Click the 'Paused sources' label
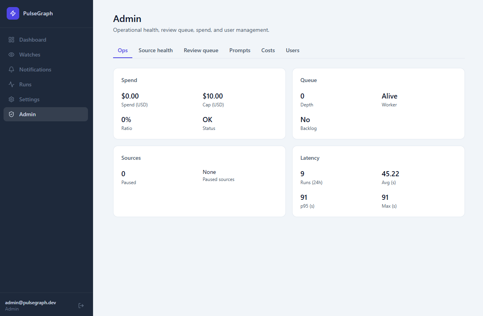The image size is (483, 316). (x=218, y=179)
